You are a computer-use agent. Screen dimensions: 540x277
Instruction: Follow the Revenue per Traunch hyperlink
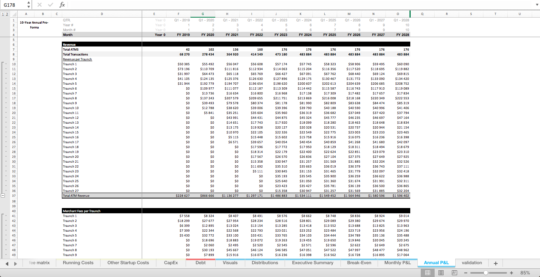77,59
